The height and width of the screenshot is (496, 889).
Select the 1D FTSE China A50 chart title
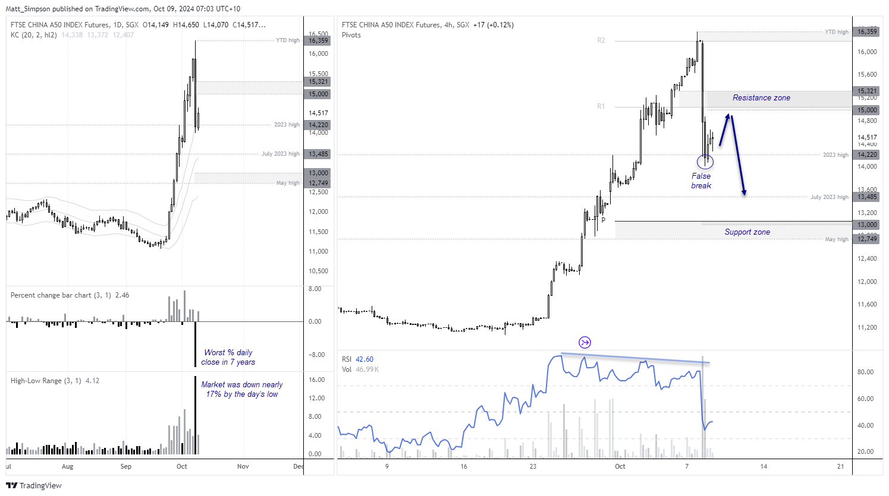74,25
